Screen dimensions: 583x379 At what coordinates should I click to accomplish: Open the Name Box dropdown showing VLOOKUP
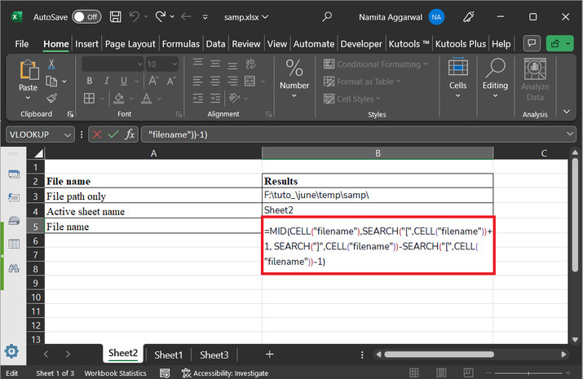click(67, 134)
